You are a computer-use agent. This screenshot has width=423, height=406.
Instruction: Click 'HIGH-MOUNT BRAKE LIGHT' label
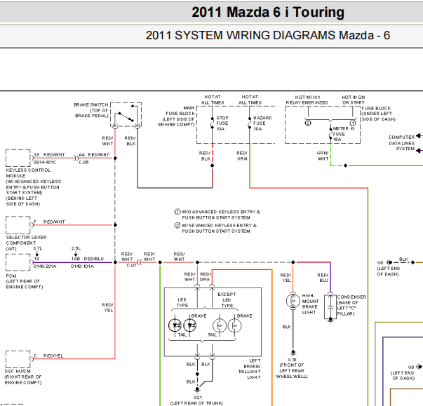click(x=310, y=304)
